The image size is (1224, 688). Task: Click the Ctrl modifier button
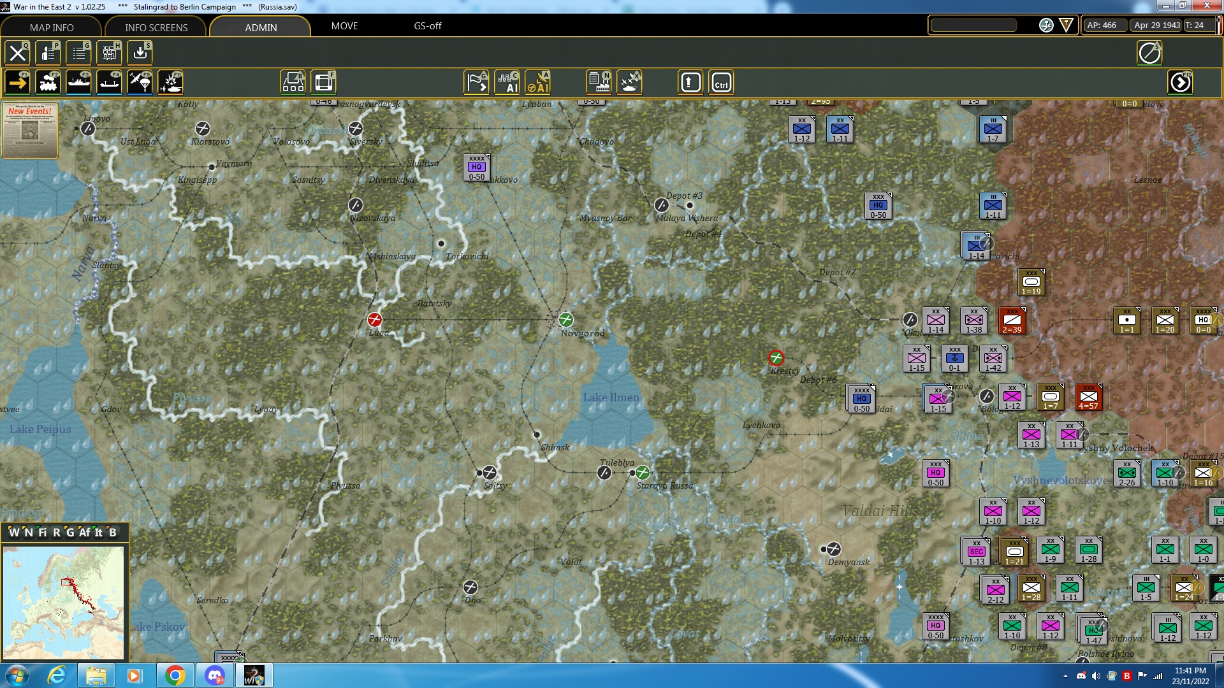point(721,83)
